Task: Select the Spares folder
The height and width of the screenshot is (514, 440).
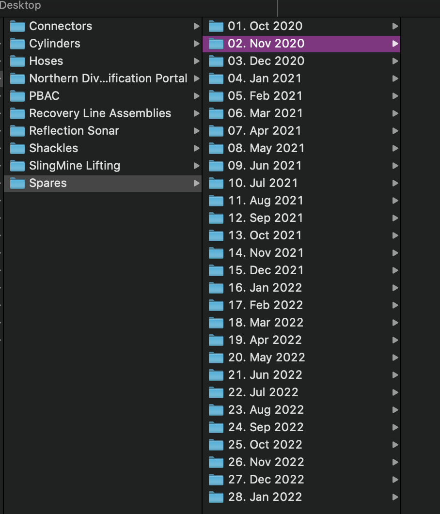Action: coord(103,183)
